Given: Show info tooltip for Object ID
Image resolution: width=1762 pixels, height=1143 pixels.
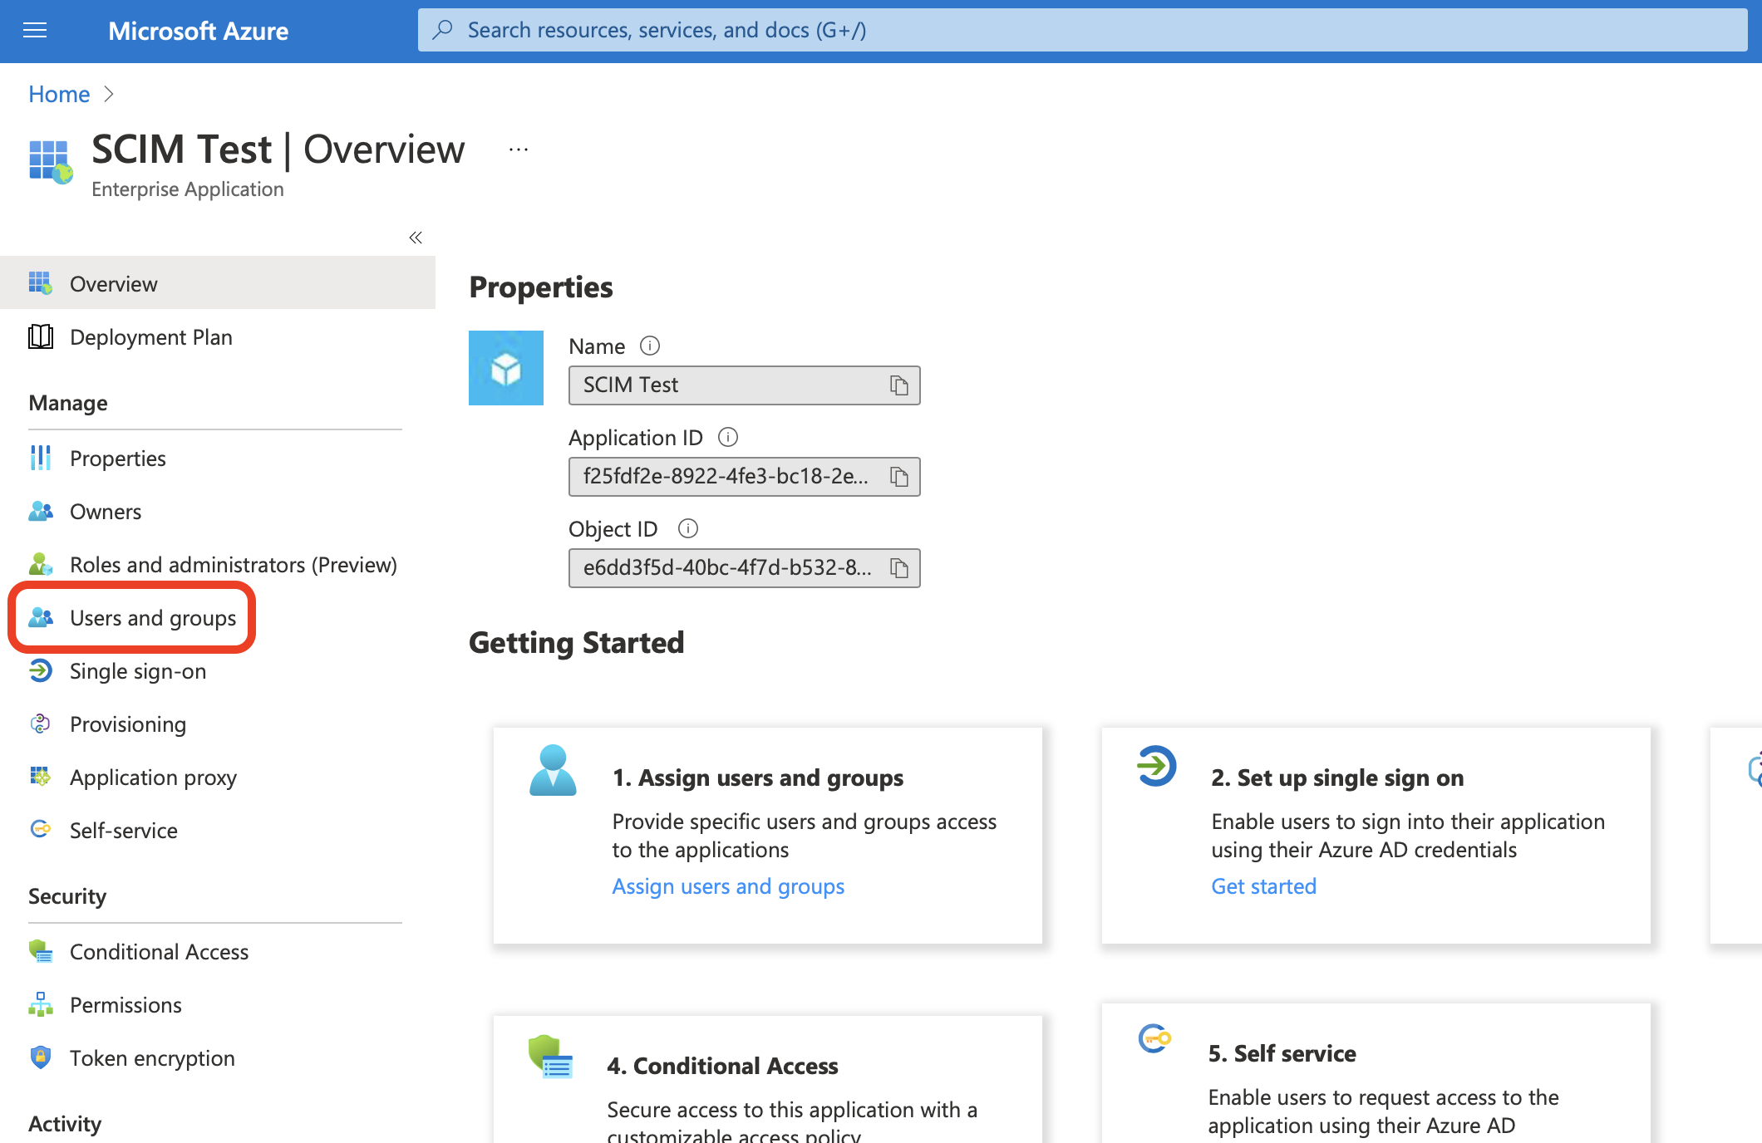Looking at the screenshot, I should tap(688, 528).
